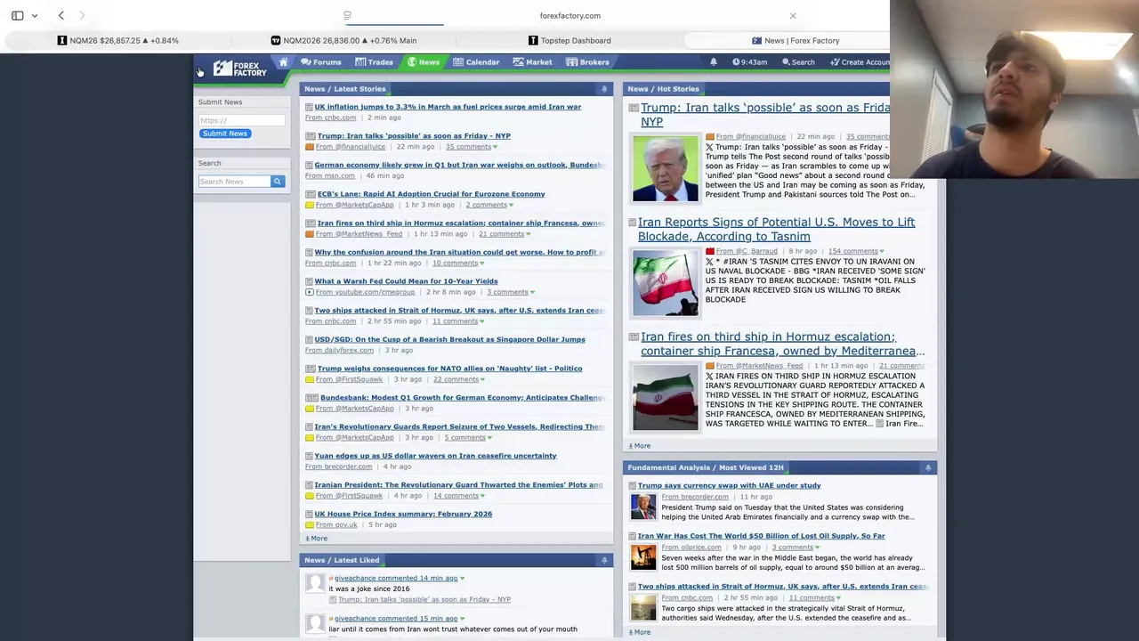The image size is (1139, 641).
Task: Open the Brokers navigation item
Action: (x=587, y=62)
